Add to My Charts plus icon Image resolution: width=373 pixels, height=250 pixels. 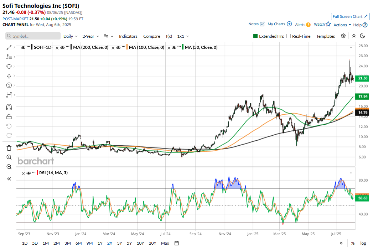(289, 24)
